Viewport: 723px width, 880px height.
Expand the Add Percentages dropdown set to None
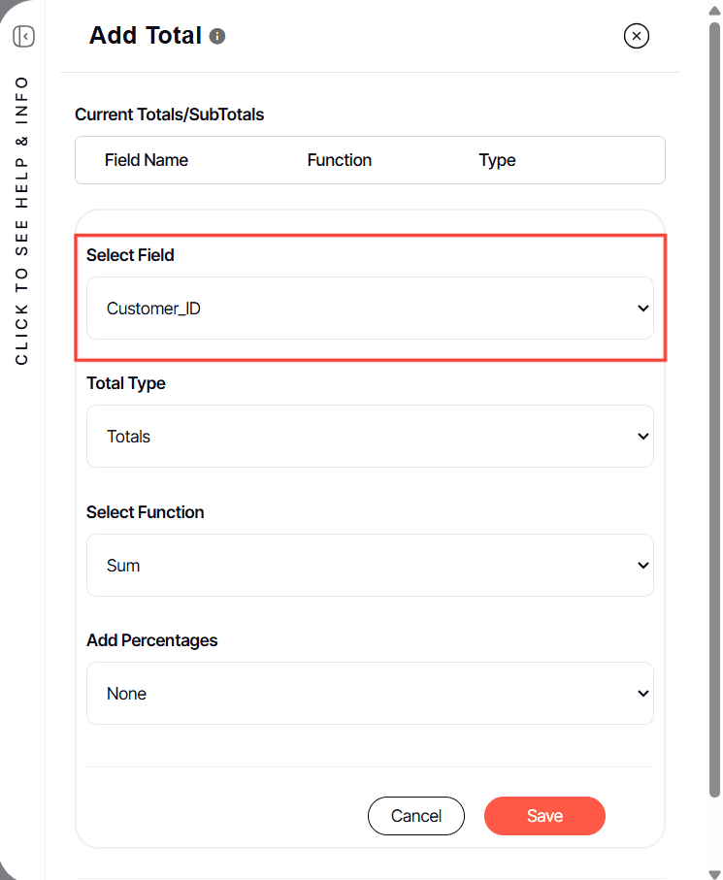[370, 693]
